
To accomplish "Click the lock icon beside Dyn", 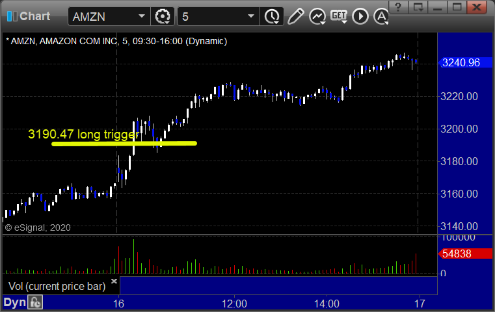I will point(35,302).
